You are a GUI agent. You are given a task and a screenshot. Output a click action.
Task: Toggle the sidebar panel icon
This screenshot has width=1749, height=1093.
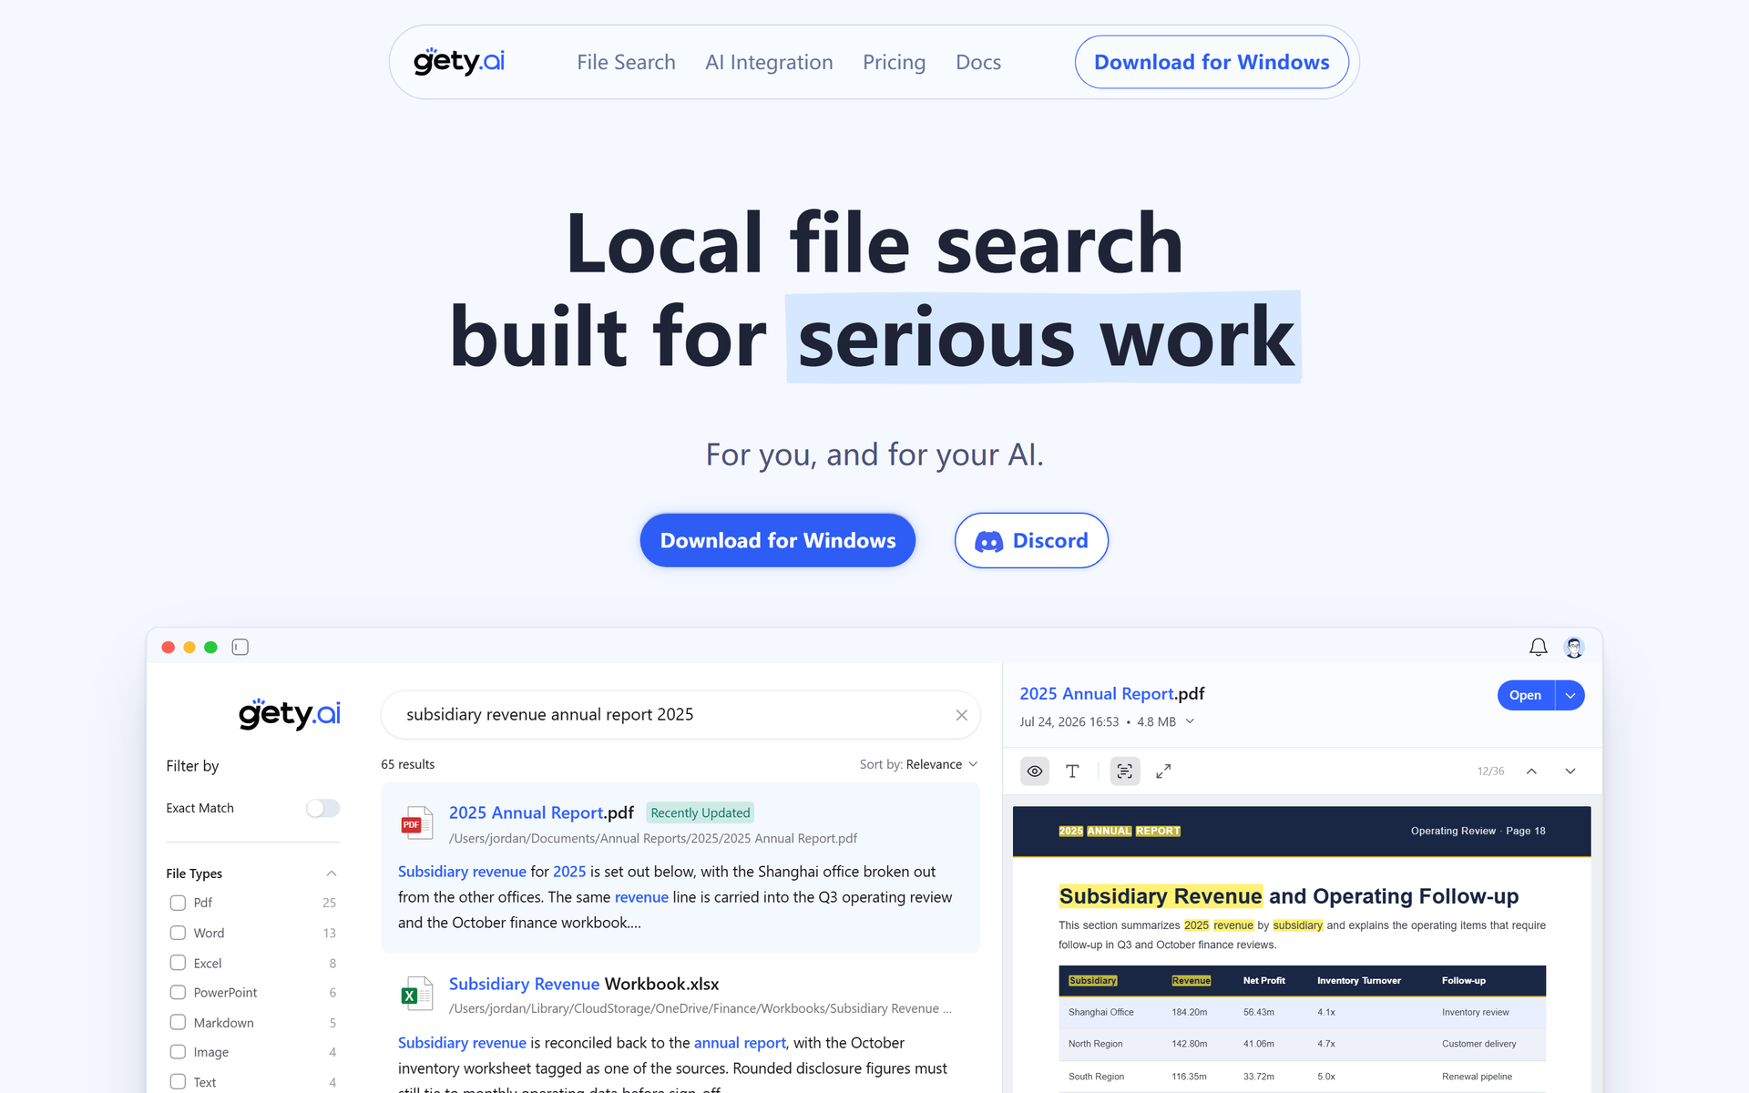[240, 648]
